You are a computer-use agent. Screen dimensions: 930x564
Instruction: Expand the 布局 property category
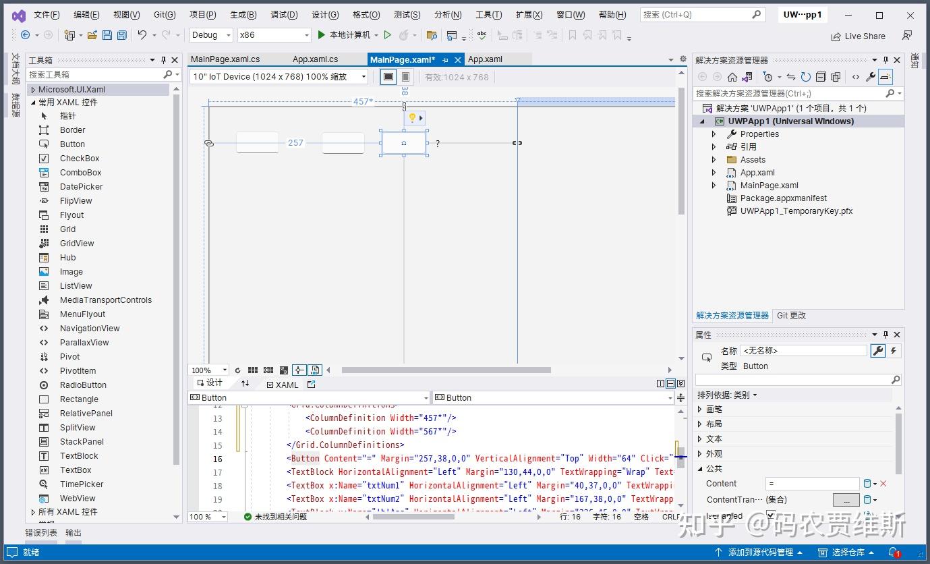click(x=699, y=424)
